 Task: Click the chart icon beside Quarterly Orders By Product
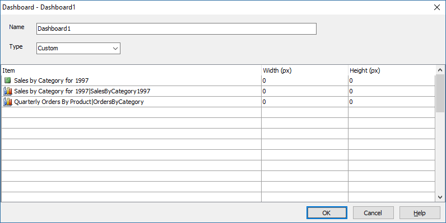8,102
